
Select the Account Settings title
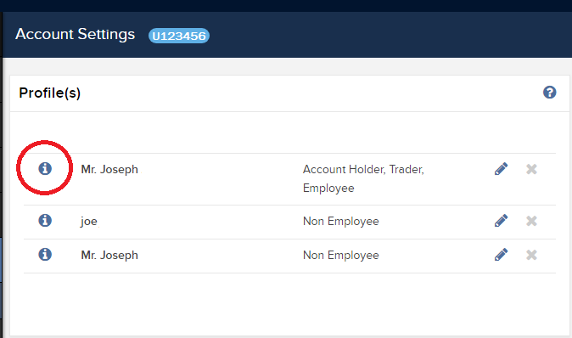pyautogui.click(x=76, y=34)
